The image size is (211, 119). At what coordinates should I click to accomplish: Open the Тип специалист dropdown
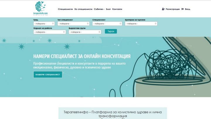[x=74, y=24]
